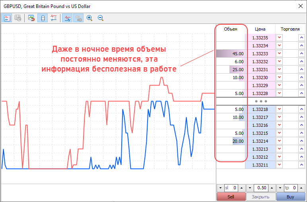Image resolution: width=307 pixels, height=202 pixels.
Task: Select price cell 1.33228
Action: 260,93
